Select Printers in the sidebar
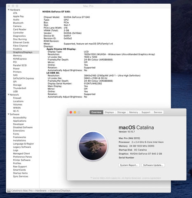Viewport: 192px width, 198px height. [x=17, y=72]
